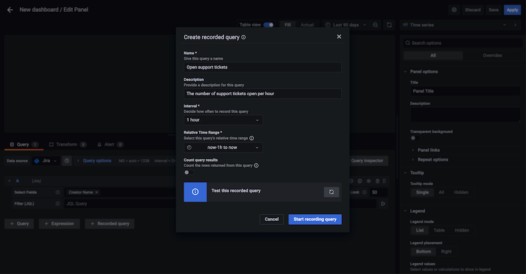
Task: Toggle the Count query results switch
Action: 187,173
